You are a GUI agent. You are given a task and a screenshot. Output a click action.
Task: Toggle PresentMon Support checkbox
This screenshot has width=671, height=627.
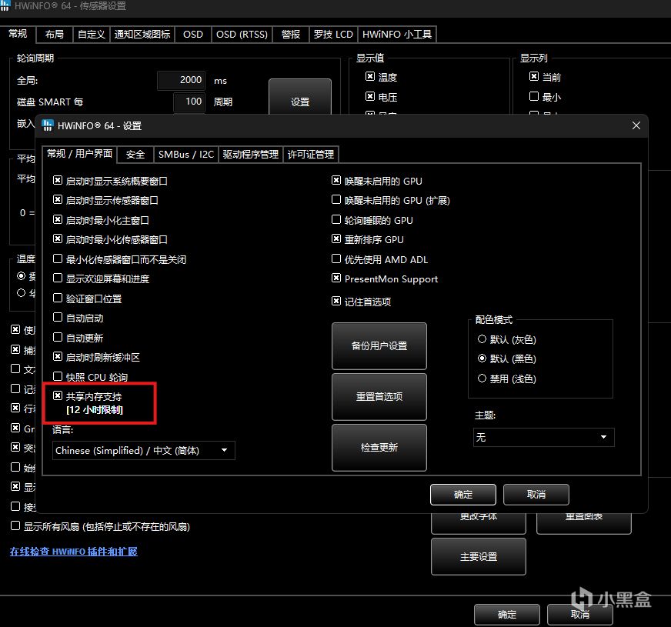[x=336, y=278]
